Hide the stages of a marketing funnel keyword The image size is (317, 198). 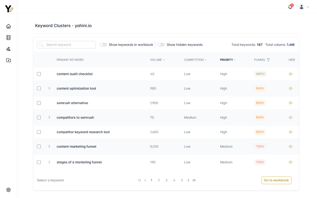coord(290,162)
